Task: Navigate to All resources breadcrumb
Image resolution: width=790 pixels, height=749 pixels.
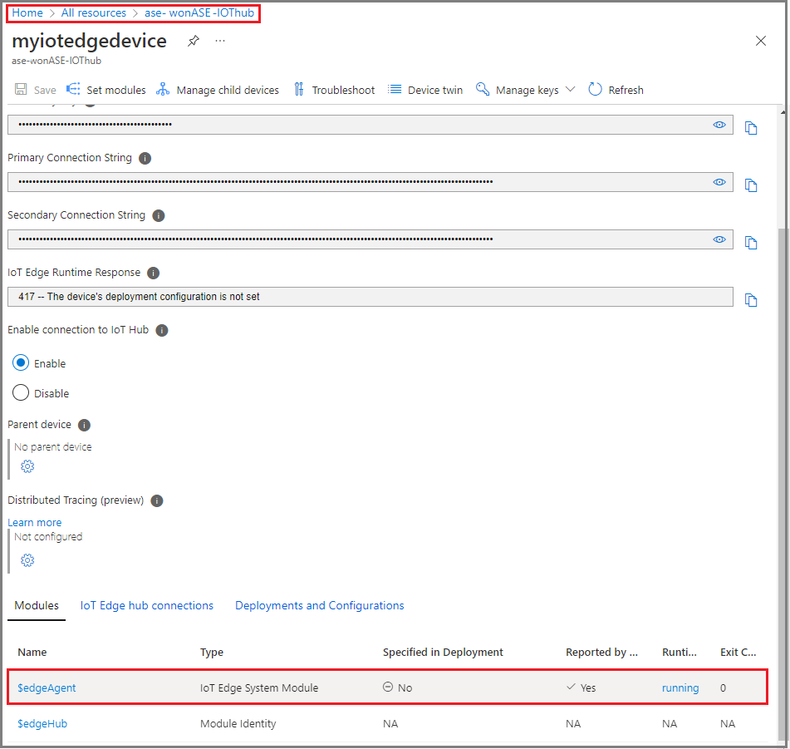Action: 94,13
